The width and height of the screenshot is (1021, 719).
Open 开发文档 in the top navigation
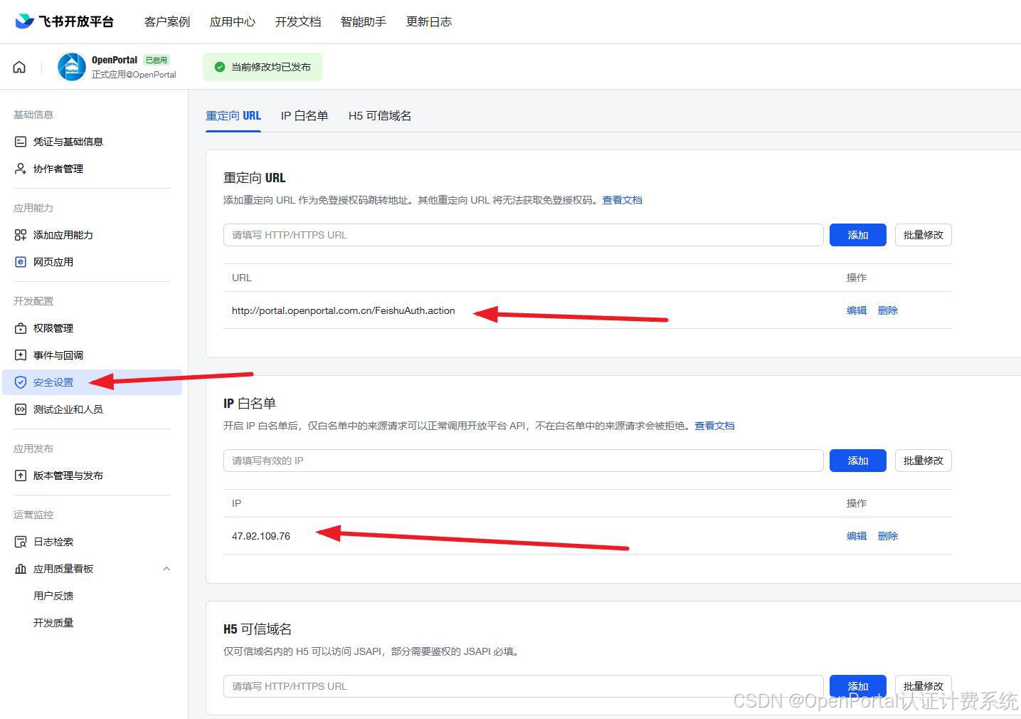point(298,22)
